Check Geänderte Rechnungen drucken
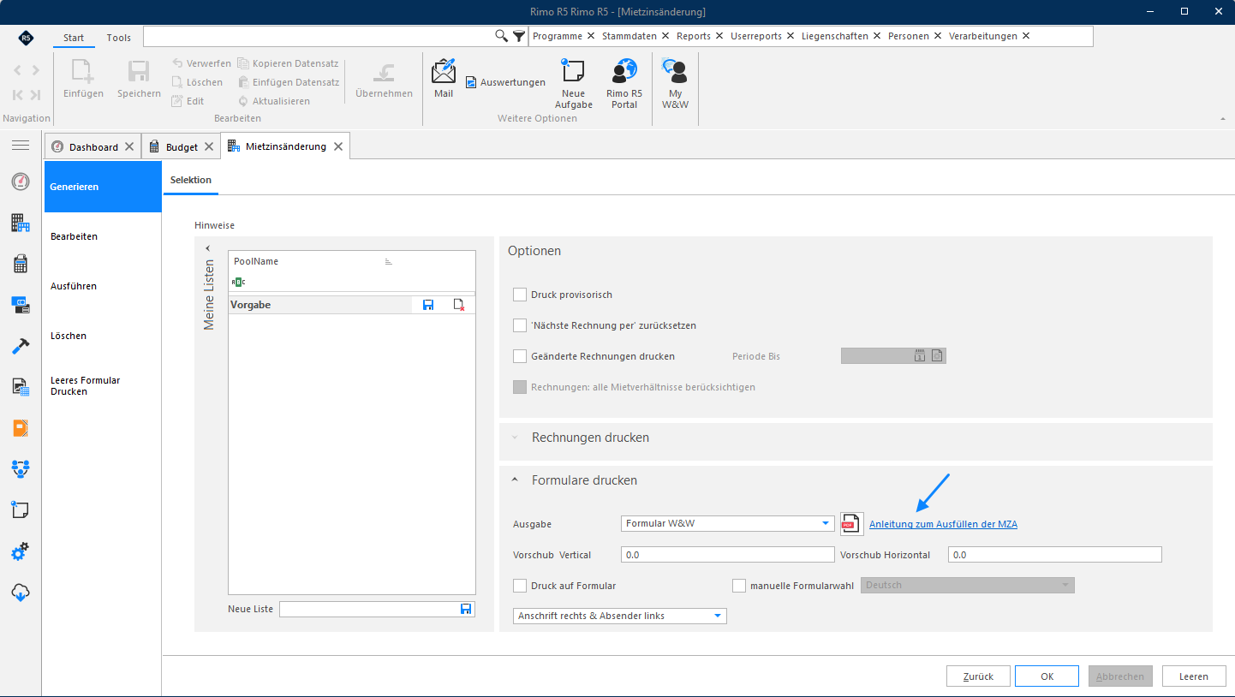Image resolution: width=1235 pixels, height=697 pixels. [520, 356]
